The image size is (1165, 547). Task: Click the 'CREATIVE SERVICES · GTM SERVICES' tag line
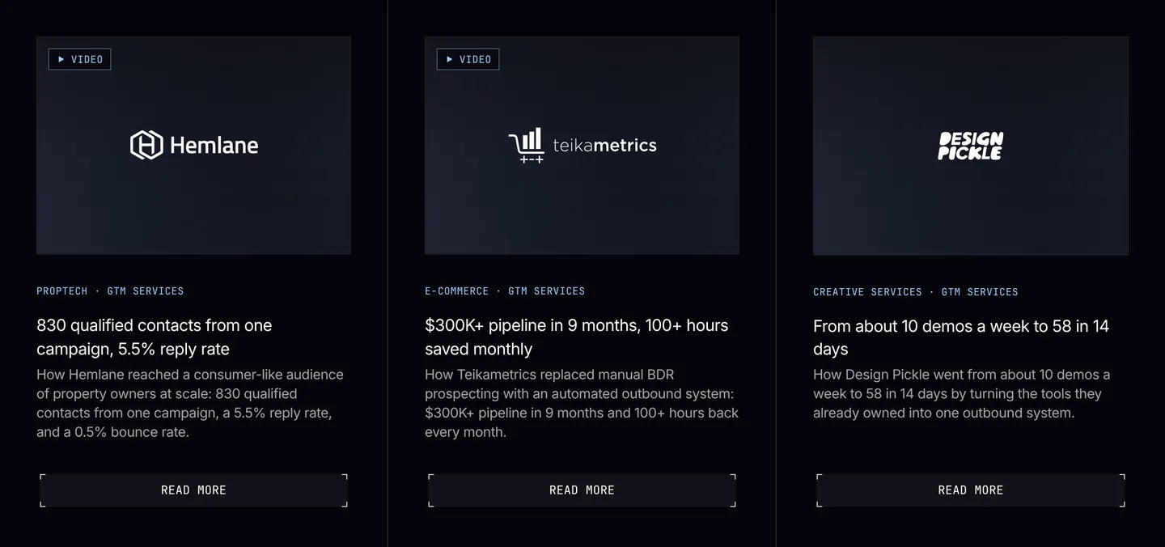tap(916, 292)
